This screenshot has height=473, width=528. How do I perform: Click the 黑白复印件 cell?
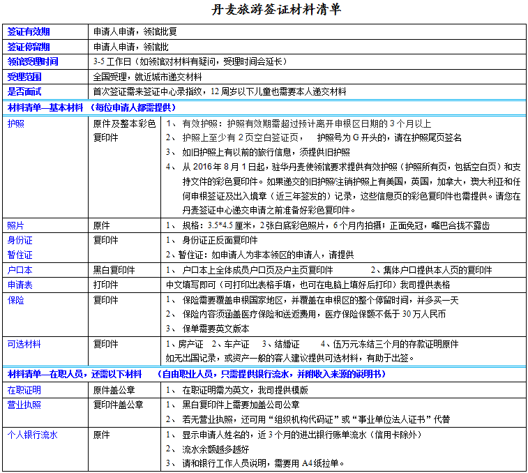114,270
